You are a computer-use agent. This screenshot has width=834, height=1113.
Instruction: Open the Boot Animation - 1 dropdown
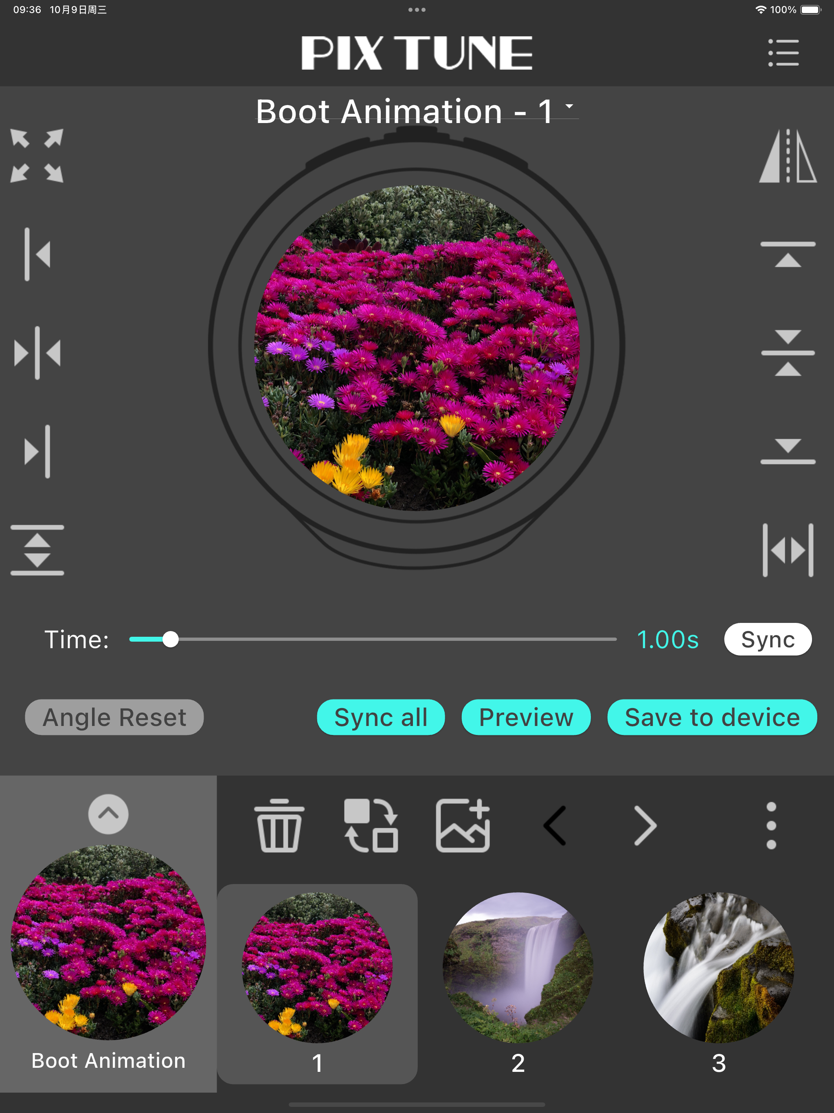coord(416,111)
